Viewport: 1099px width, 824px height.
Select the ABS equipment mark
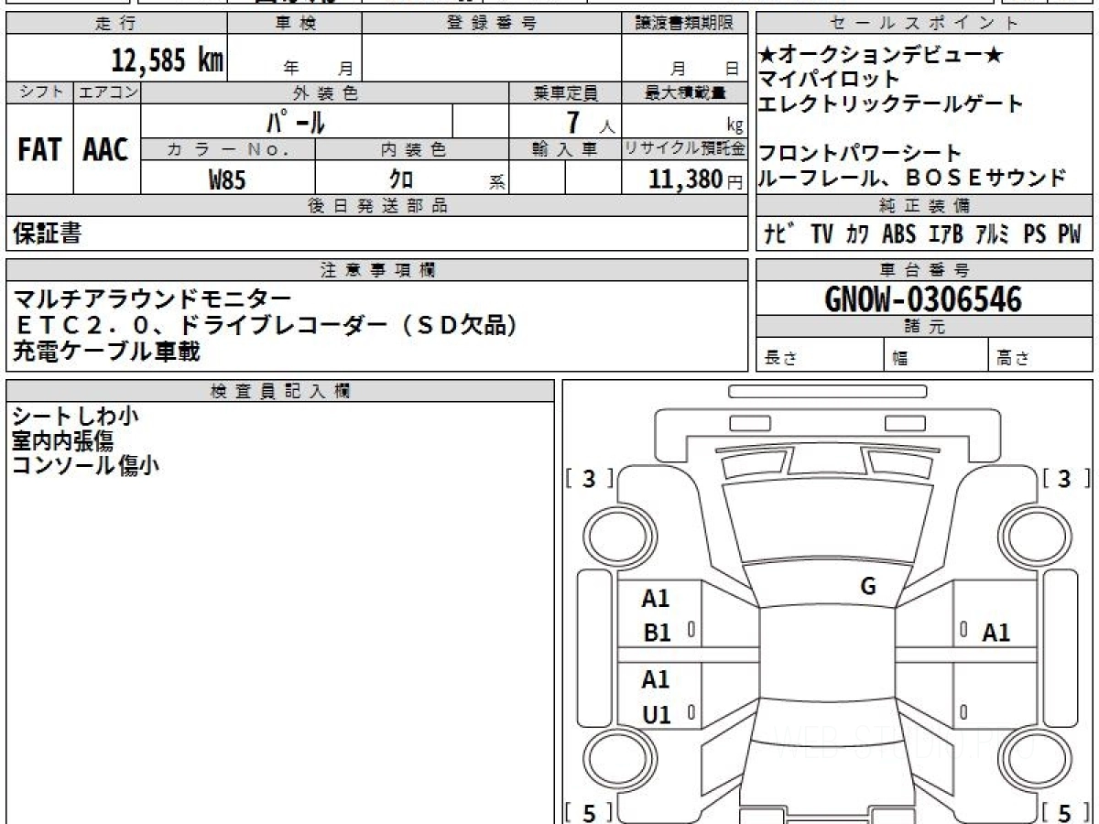point(898,234)
